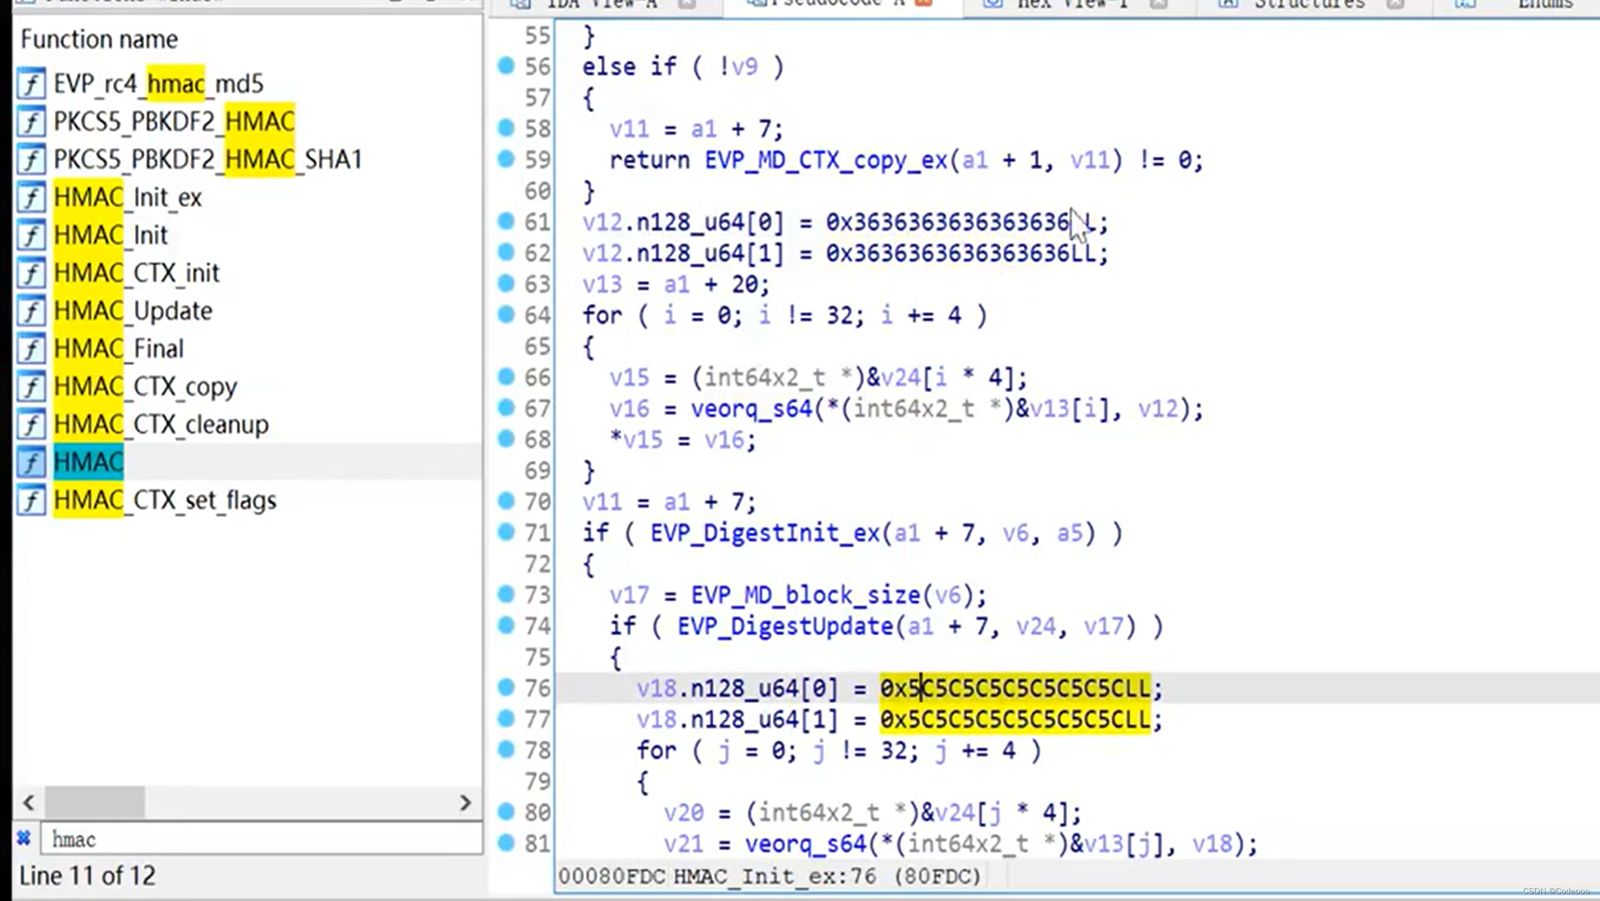Click the f icon beside HMAC_CTX_cleanup
This screenshot has width=1600, height=901.
point(31,424)
